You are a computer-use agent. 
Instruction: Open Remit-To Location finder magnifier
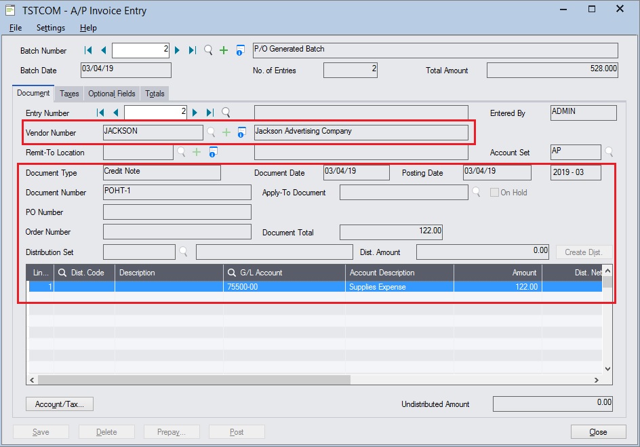(181, 152)
